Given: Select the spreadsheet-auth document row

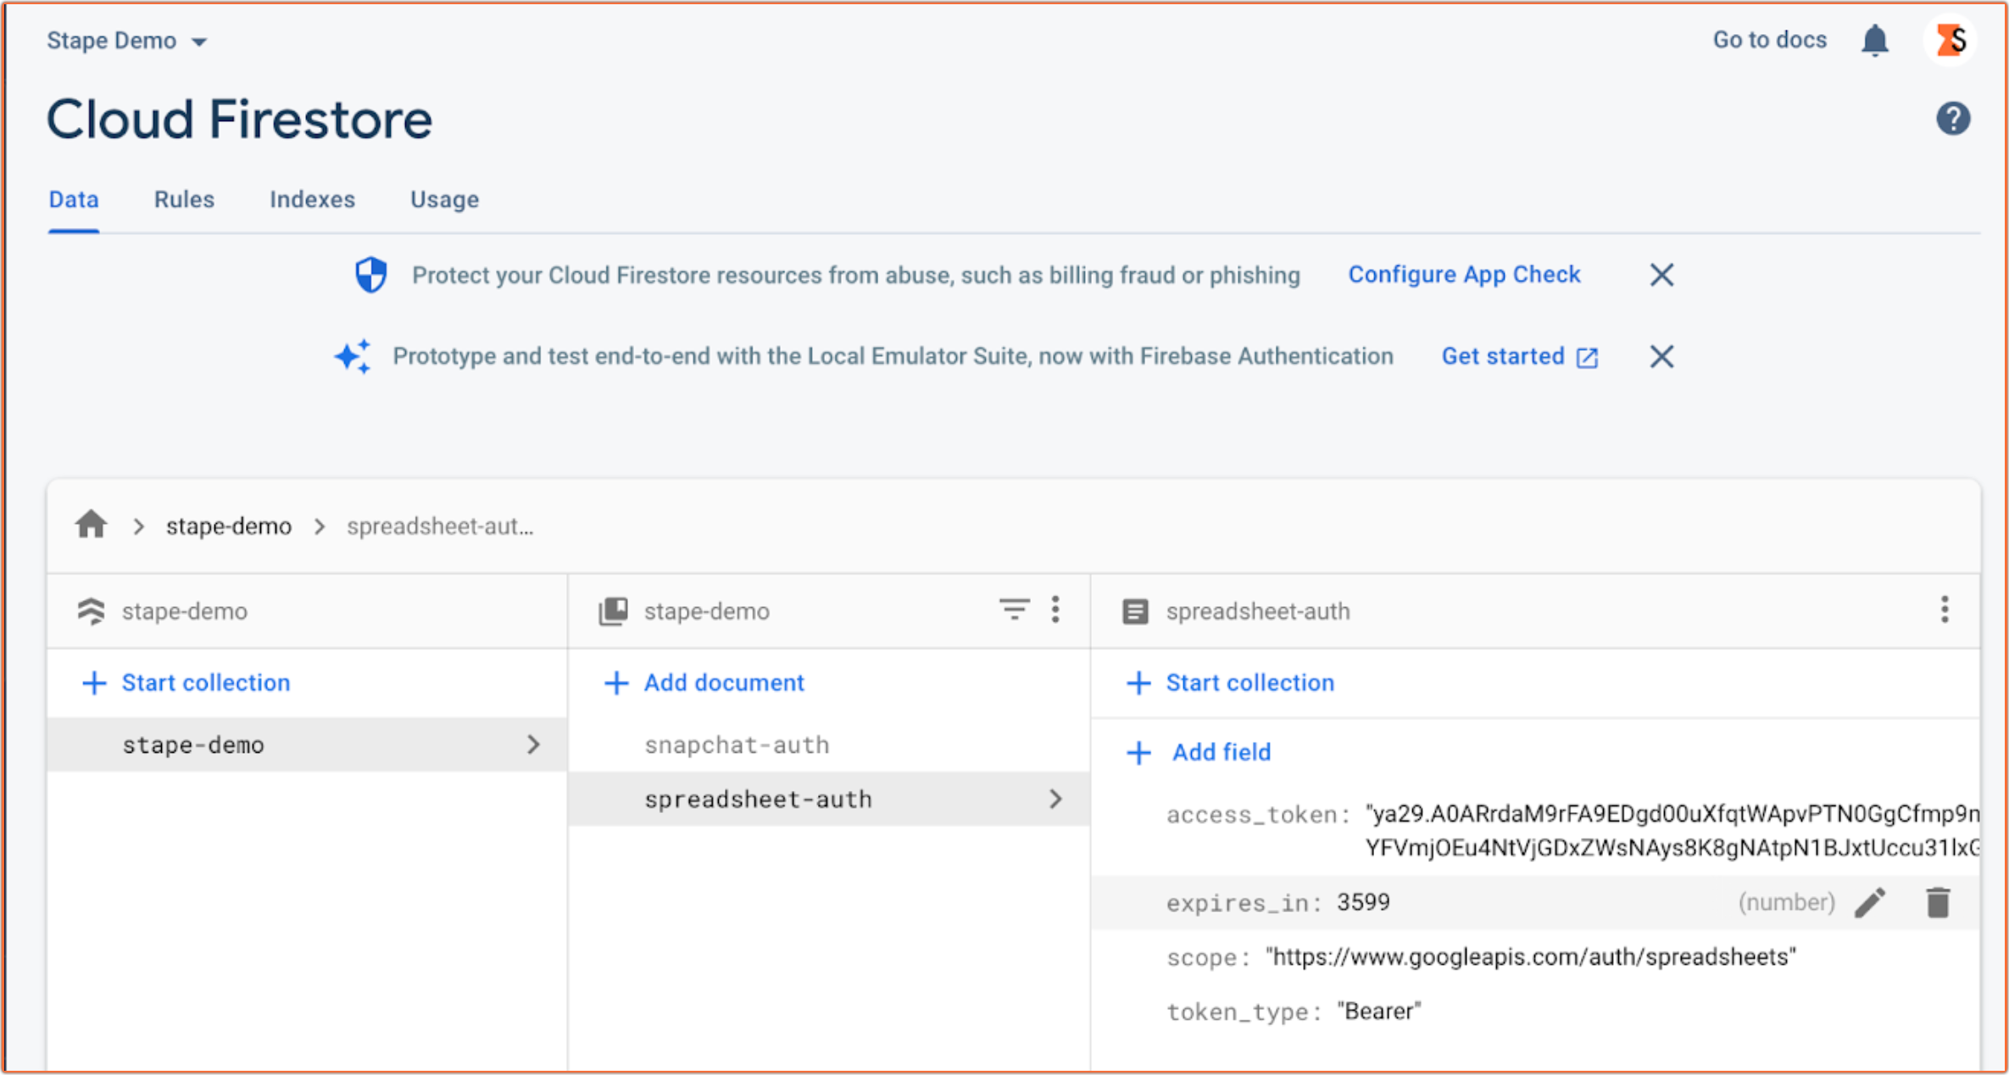Looking at the screenshot, I should click(x=829, y=799).
